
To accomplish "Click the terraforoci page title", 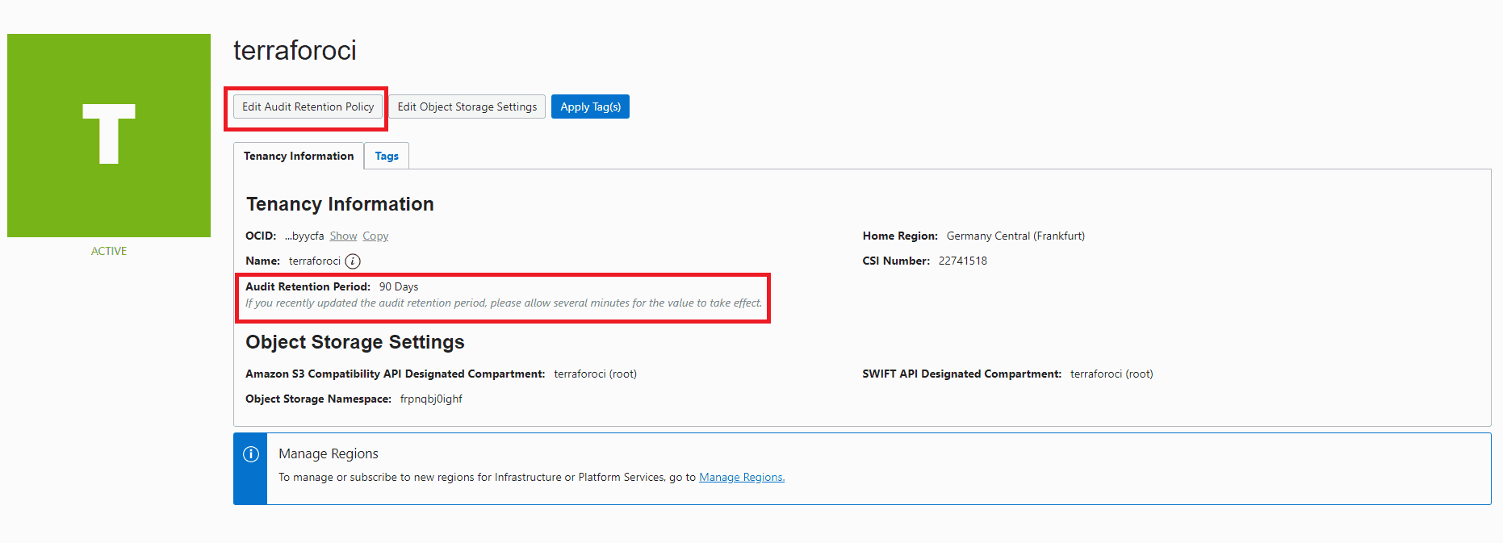I will (295, 51).
